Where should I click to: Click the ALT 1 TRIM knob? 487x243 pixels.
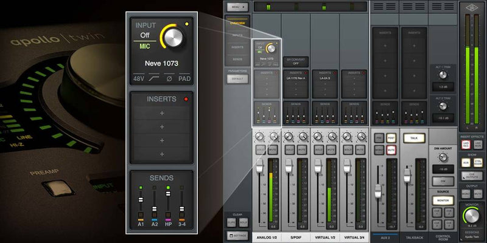click(443, 75)
